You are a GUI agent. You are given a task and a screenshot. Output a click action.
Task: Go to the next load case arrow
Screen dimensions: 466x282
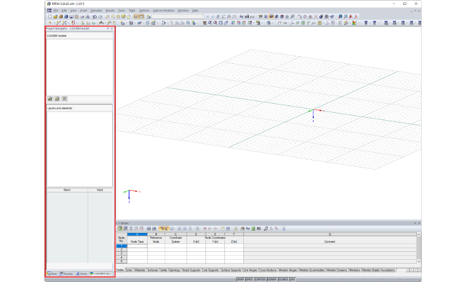click(x=213, y=17)
